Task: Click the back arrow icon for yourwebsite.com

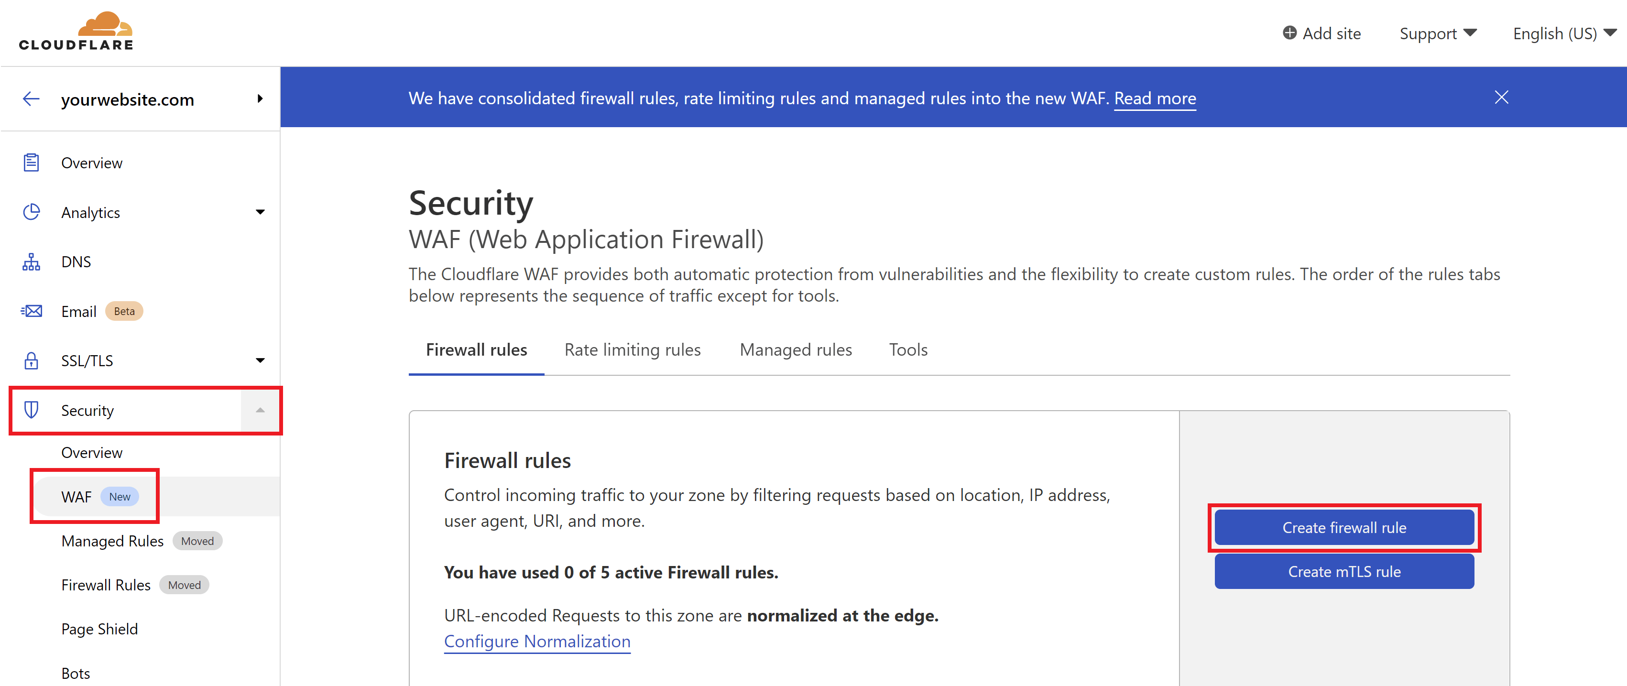Action: pos(29,98)
